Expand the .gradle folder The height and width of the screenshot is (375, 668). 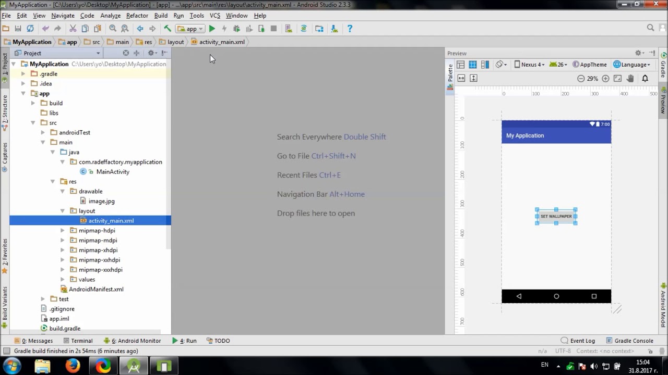coord(23,74)
